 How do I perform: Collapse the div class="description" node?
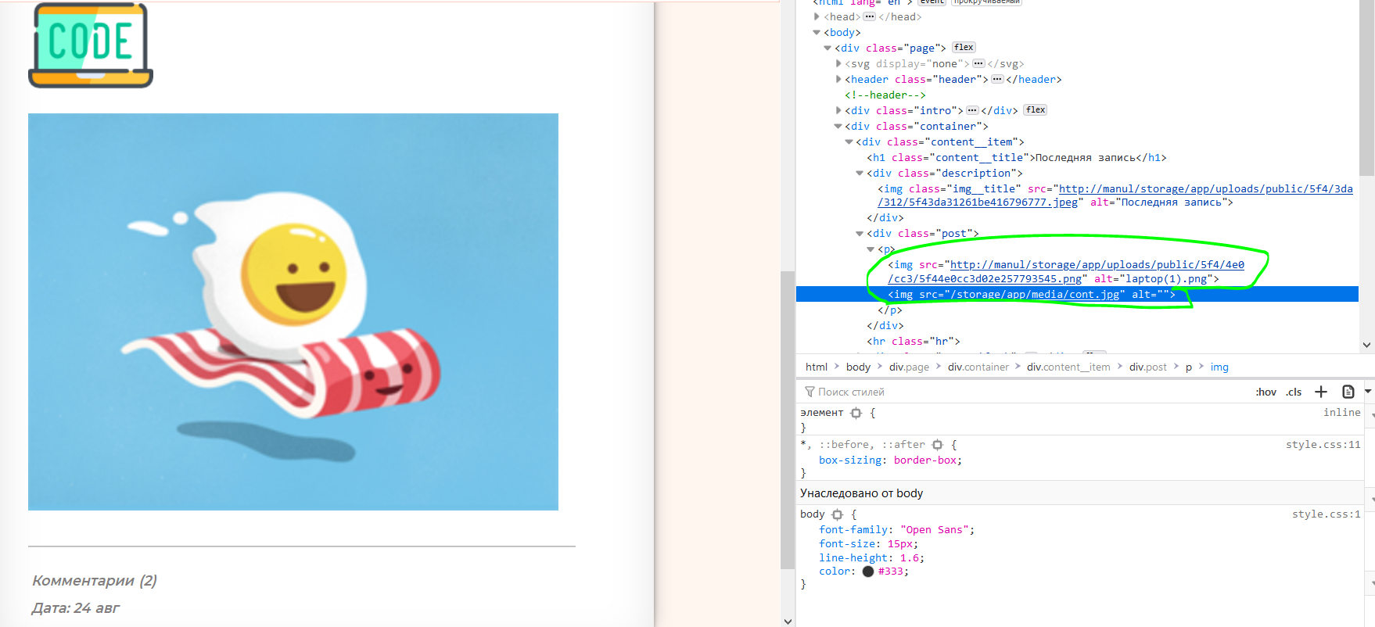tap(860, 173)
